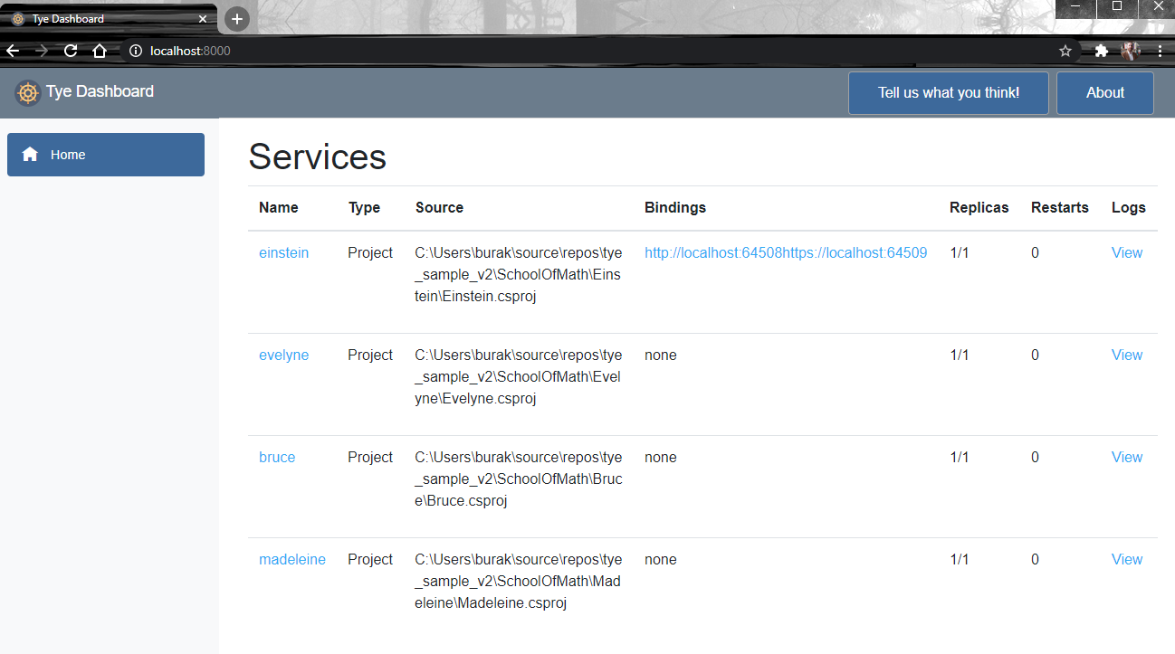Click the 1/1 replicas in madeleine row
This screenshot has width=1175, height=654.
960,560
